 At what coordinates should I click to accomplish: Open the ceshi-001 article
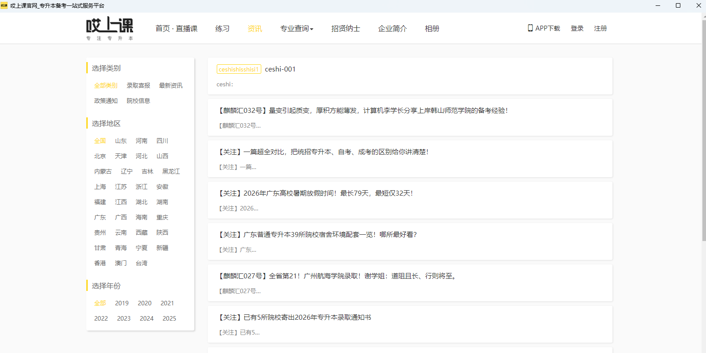pyautogui.click(x=280, y=69)
